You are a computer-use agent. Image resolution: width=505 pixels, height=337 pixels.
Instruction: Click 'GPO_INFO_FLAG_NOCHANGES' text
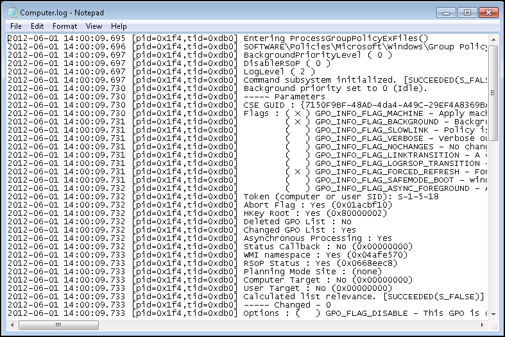pyautogui.click(x=374, y=147)
